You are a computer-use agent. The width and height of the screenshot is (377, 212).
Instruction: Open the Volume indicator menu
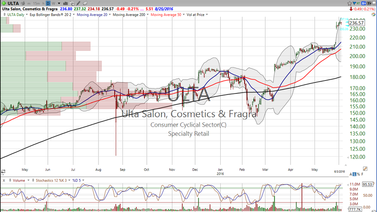(28, 180)
